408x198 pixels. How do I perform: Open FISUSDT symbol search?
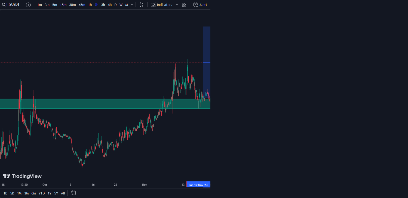pos(11,5)
